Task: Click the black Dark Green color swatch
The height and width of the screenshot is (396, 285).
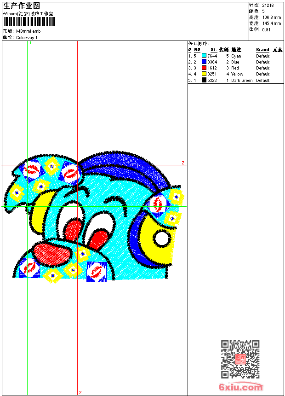Action: 204,80
